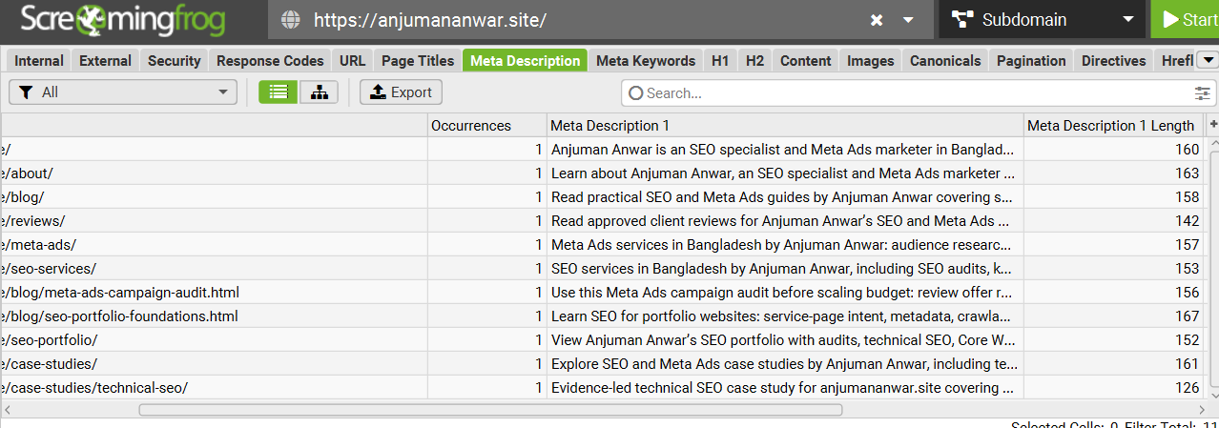Select the /seo-portfolio/ row address
Screen dimensions: 1219x428
214,340
